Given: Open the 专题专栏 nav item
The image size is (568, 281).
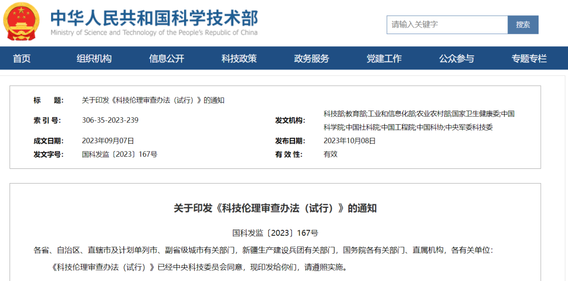Looking at the screenshot, I should tap(529, 58).
